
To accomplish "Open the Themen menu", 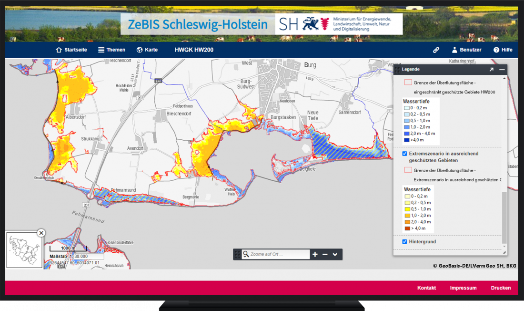I will point(111,49).
